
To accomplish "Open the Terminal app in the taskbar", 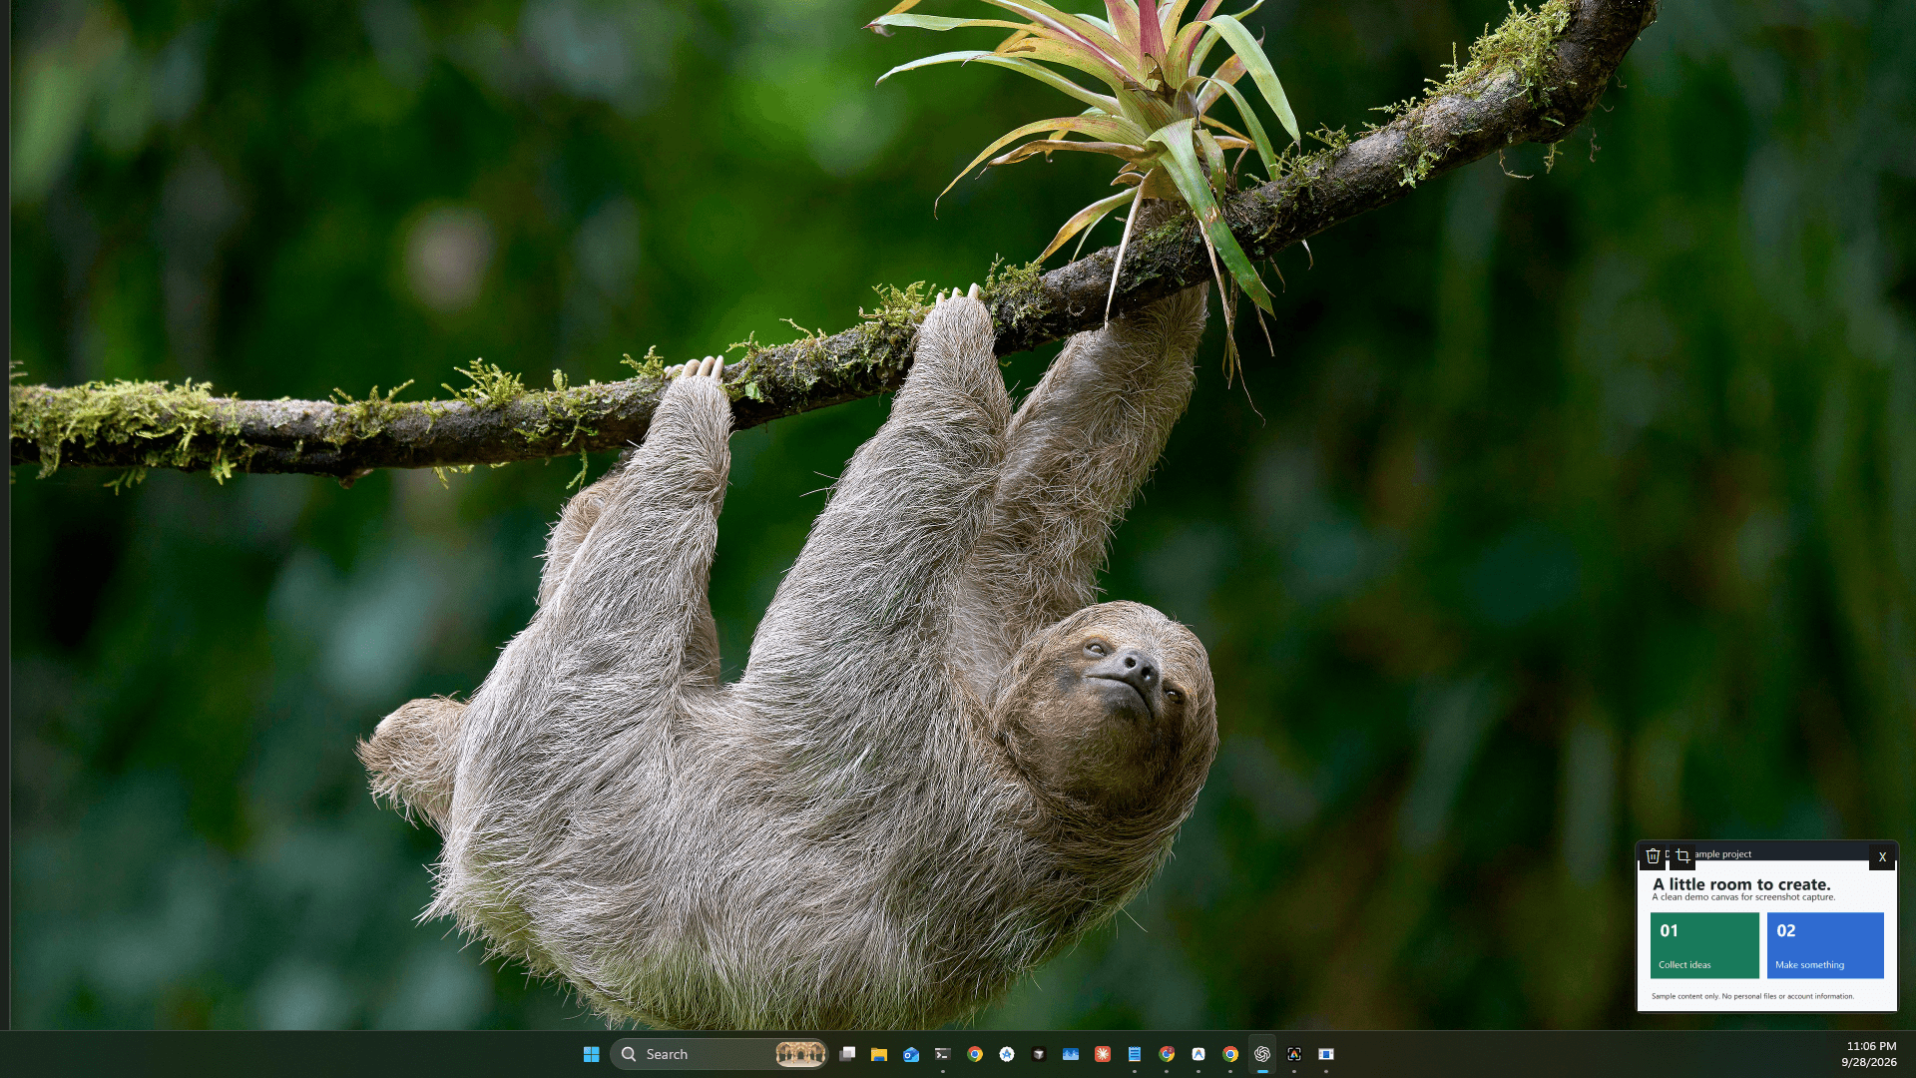I will pos(943,1054).
